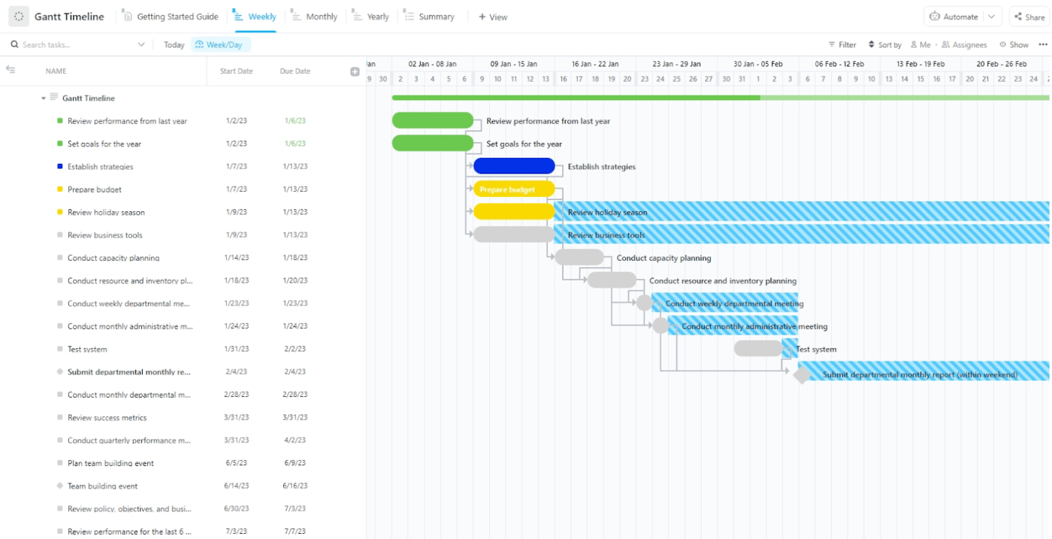
Task: Switch to the Monthly tab
Action: (320, 16)
